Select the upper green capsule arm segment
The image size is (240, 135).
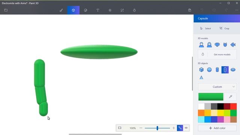point(39,73)
